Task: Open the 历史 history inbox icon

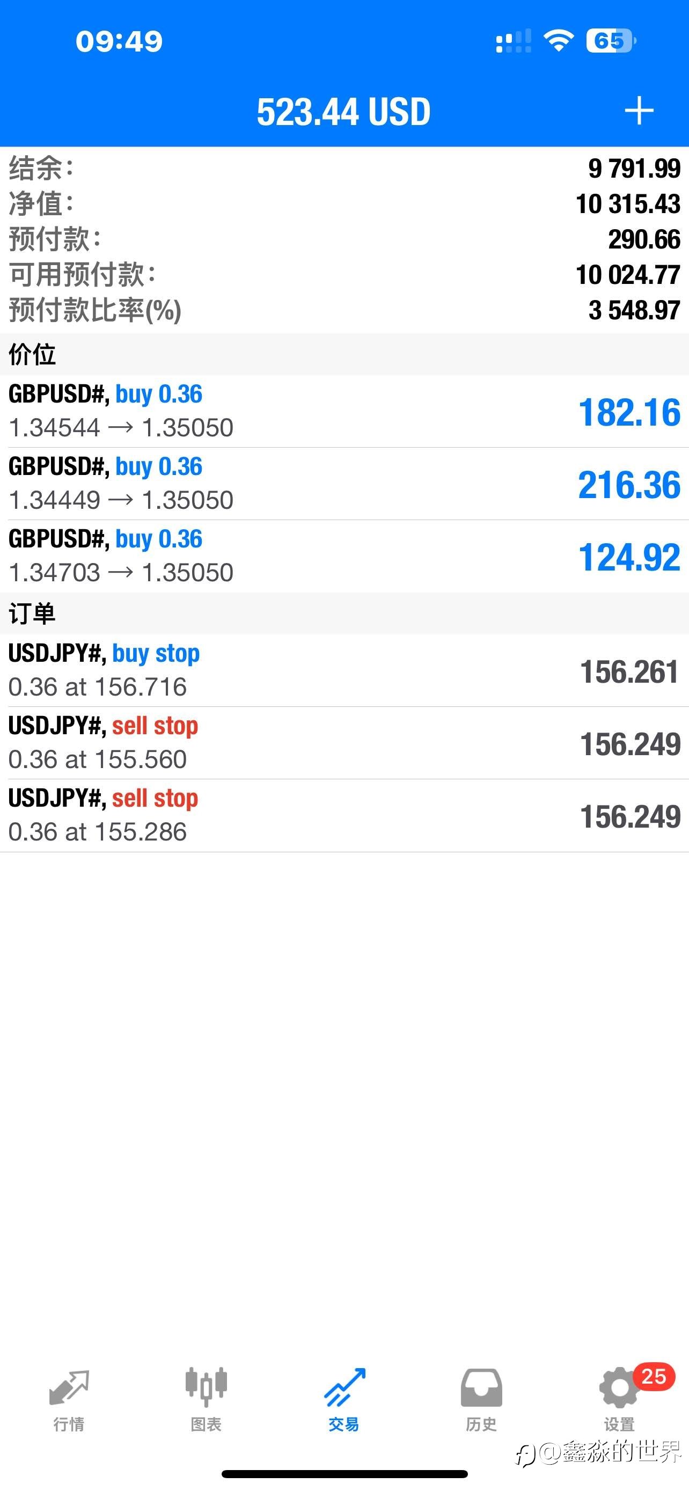Action: pos(481,1387)
